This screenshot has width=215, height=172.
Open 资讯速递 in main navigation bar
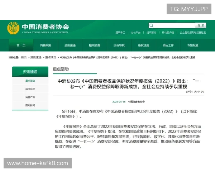pyautogui.click(x=70, y=45)
